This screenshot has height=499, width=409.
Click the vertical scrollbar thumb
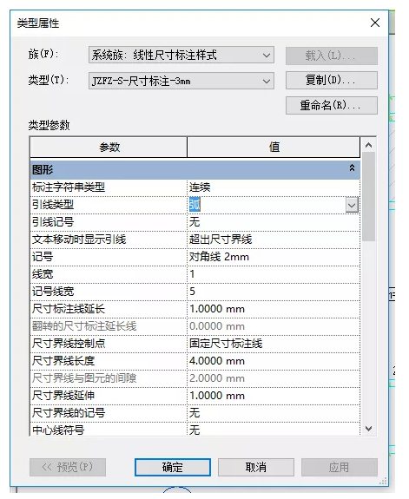click(368, 197)
